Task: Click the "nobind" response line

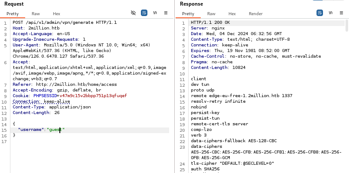Action: click(x=199, y=107)
